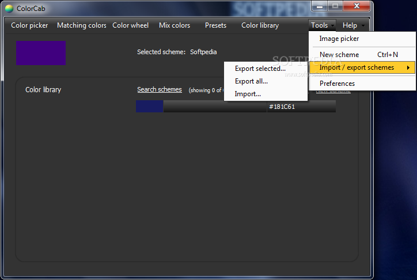Collapse the Tools dropdown menu
This screenshot has width=417, height=280.
tap(323, 25)
